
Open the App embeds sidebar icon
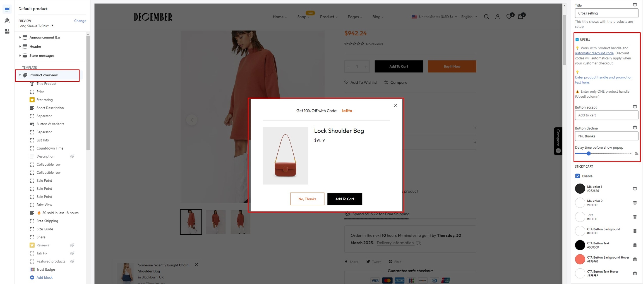click(7, 31)
